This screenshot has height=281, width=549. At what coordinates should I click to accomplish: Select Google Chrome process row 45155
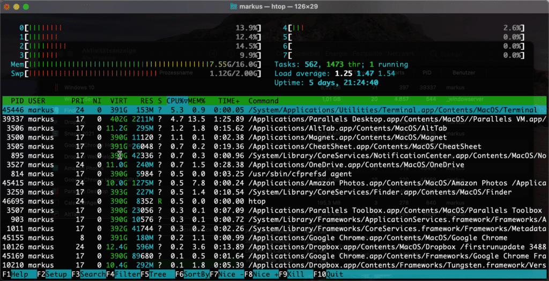point(274,238)
